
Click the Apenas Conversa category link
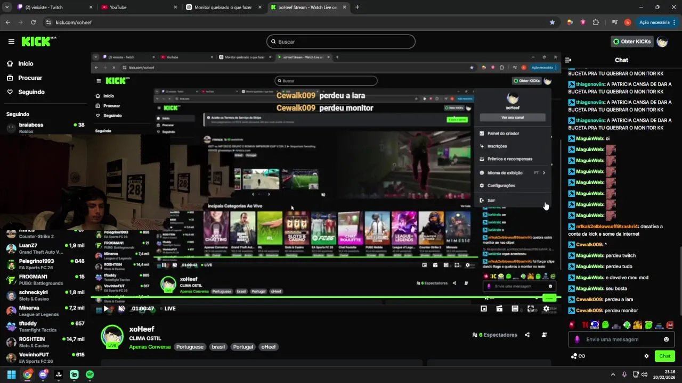pyautogui.click(x=150, y=347)
